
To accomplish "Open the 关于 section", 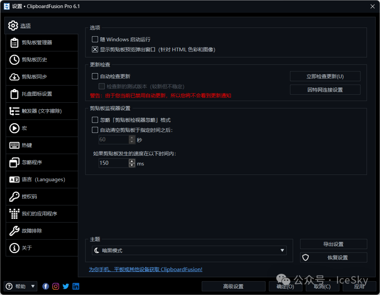I will click(x=27, y=248).
